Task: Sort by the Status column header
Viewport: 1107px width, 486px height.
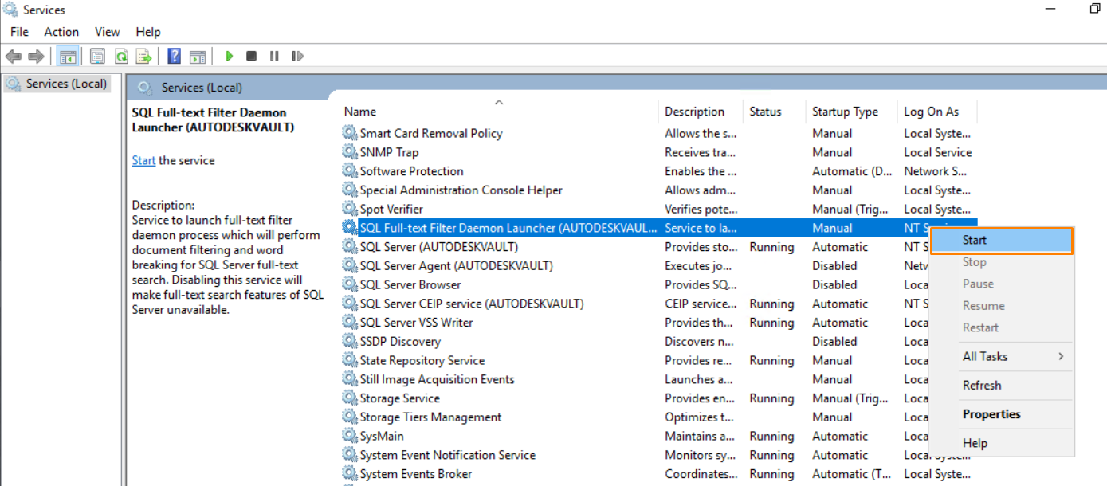Action: [774, 112]
